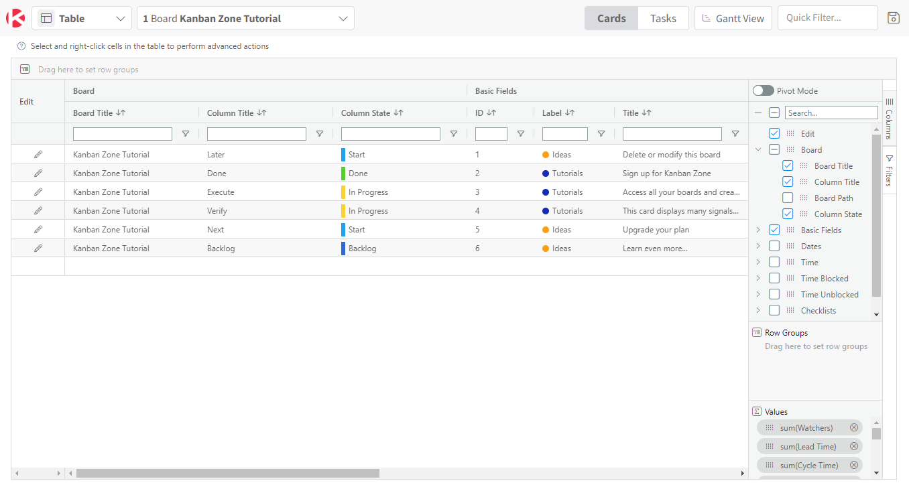Select the 'Upgrade your plan' title cell
This screenshot has width=909, height=485.
pyautogui.click(x=681, y=229)
